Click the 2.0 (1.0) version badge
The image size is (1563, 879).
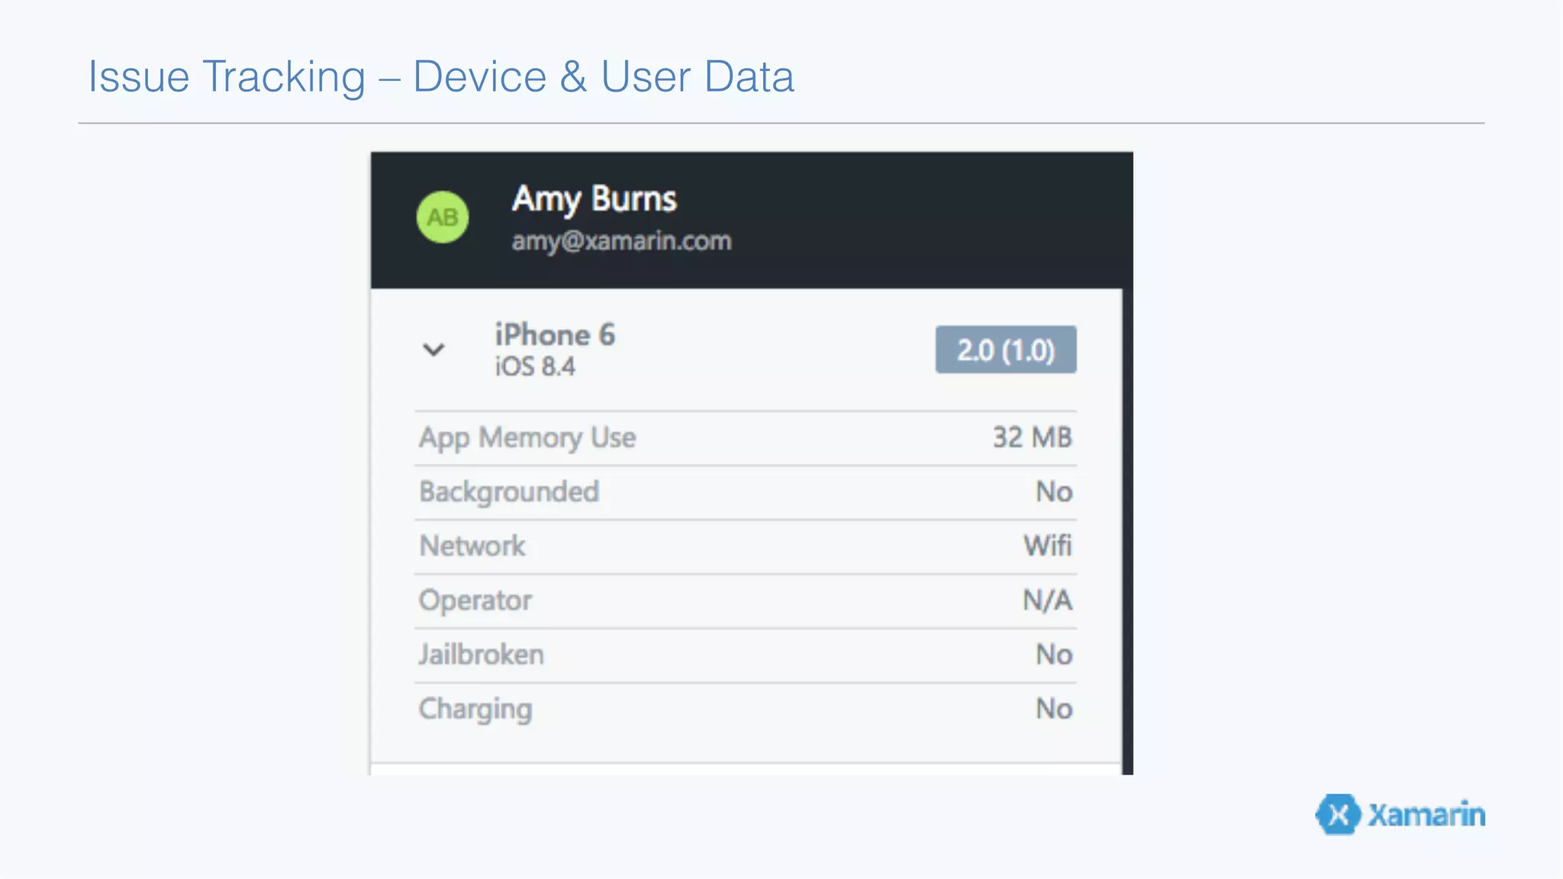(1006, 349)
